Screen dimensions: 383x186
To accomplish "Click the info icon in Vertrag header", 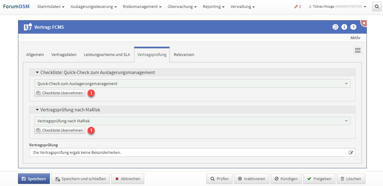I will (x=344, y=27).
